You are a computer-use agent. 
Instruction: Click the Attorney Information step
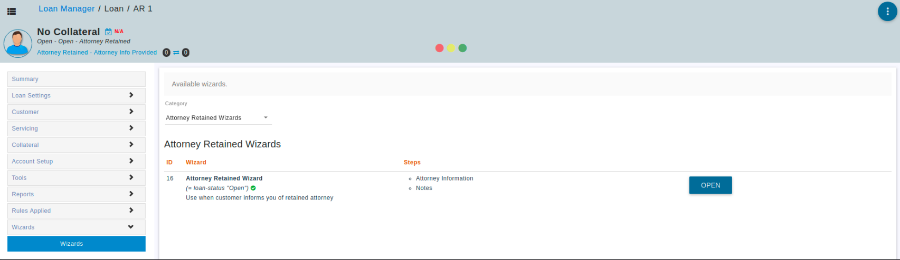444,178
